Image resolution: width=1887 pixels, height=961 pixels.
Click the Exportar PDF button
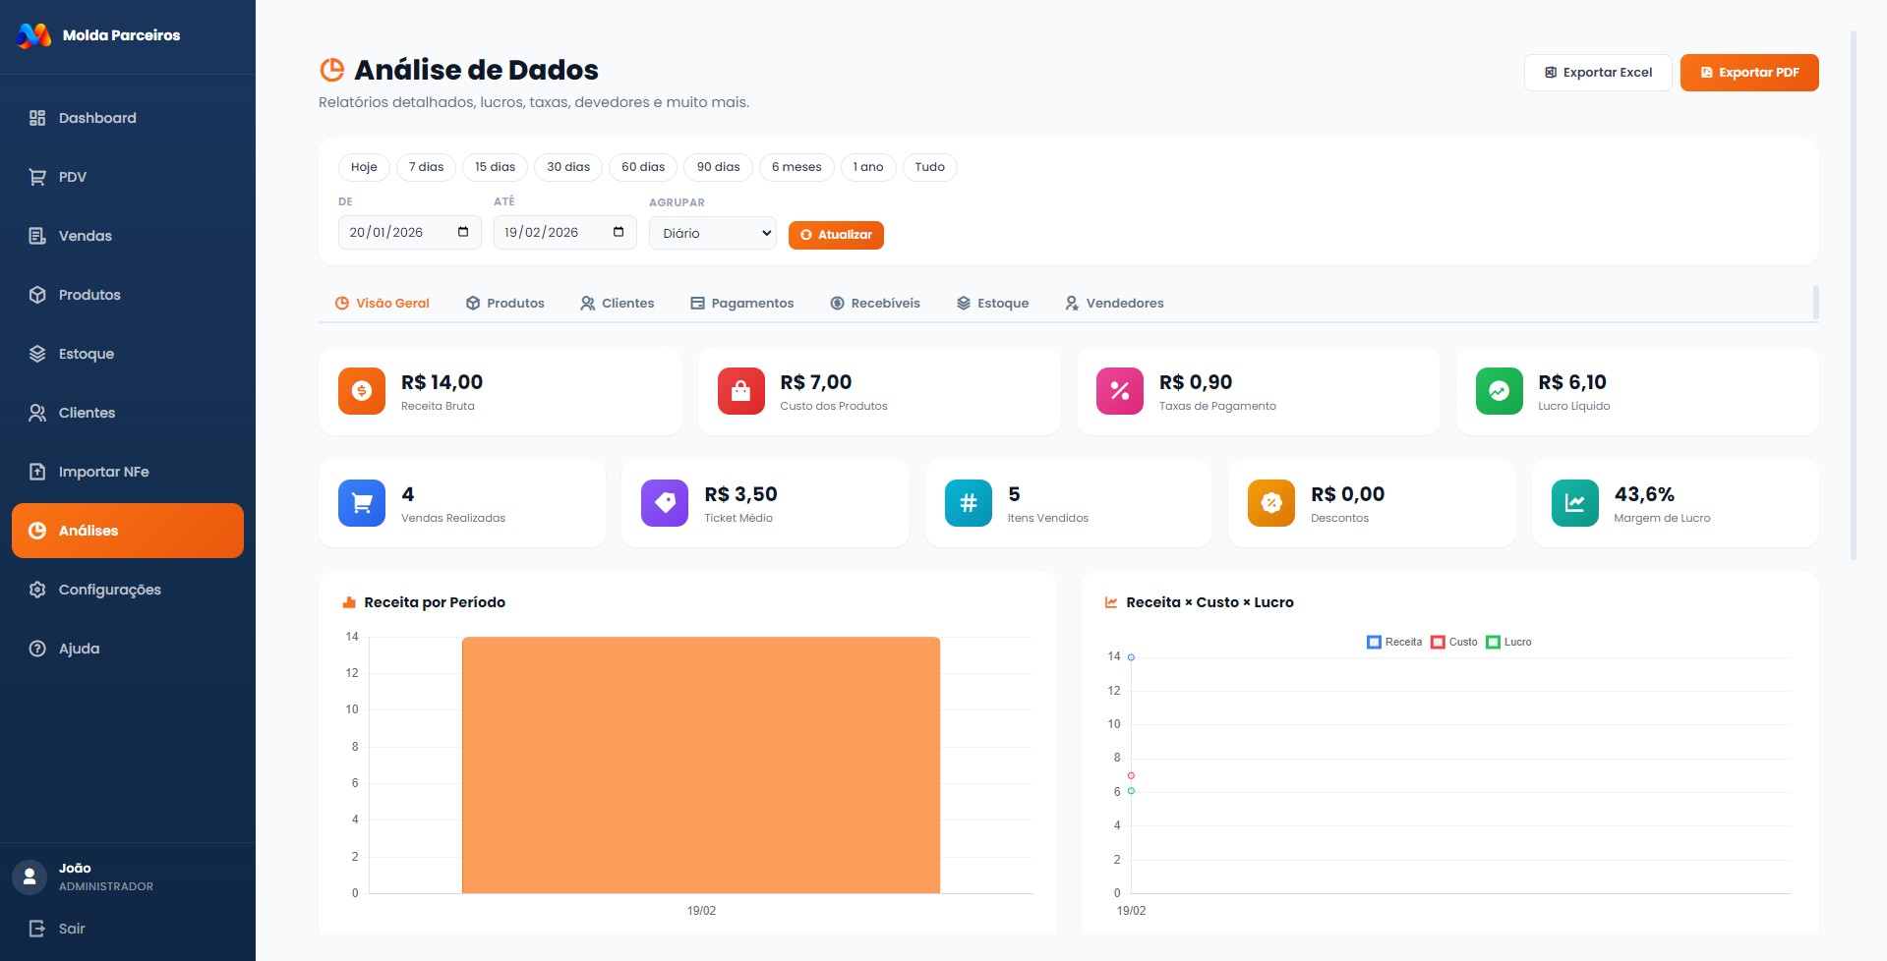[1748, 72]
